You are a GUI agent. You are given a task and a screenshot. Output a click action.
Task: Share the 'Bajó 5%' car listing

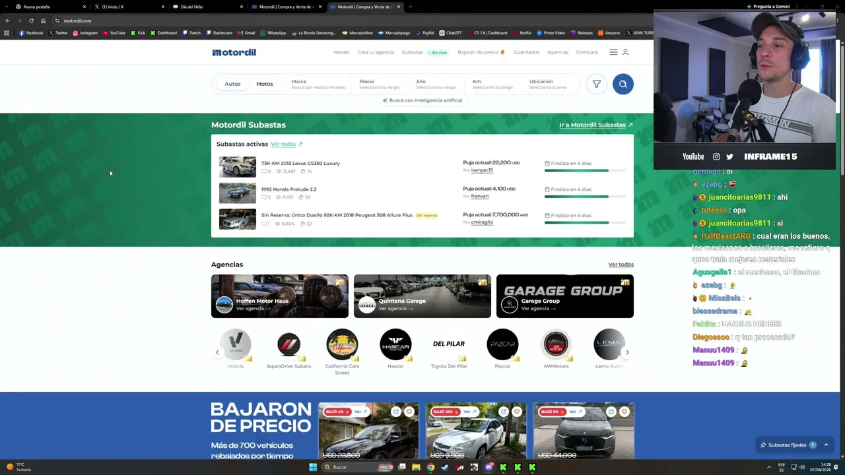tap(611, 412)
